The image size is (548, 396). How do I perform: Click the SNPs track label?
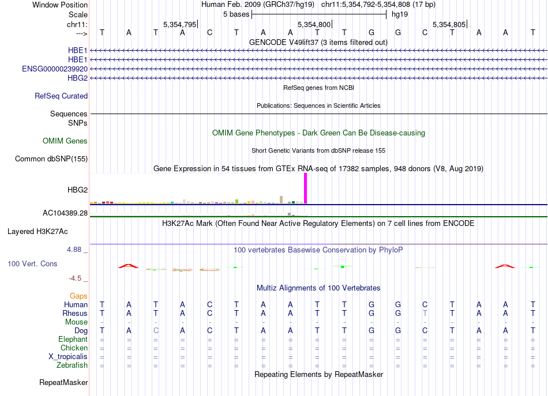tap(78, 123)
